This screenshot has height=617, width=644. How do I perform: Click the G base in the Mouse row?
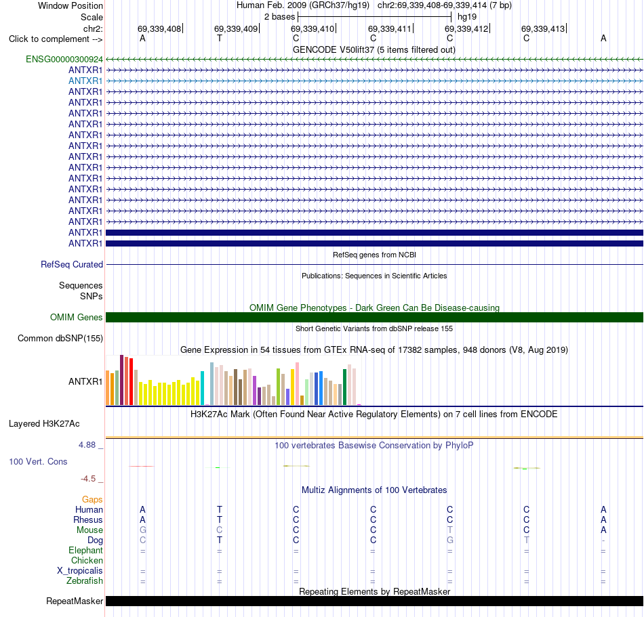tap(143, 530)
